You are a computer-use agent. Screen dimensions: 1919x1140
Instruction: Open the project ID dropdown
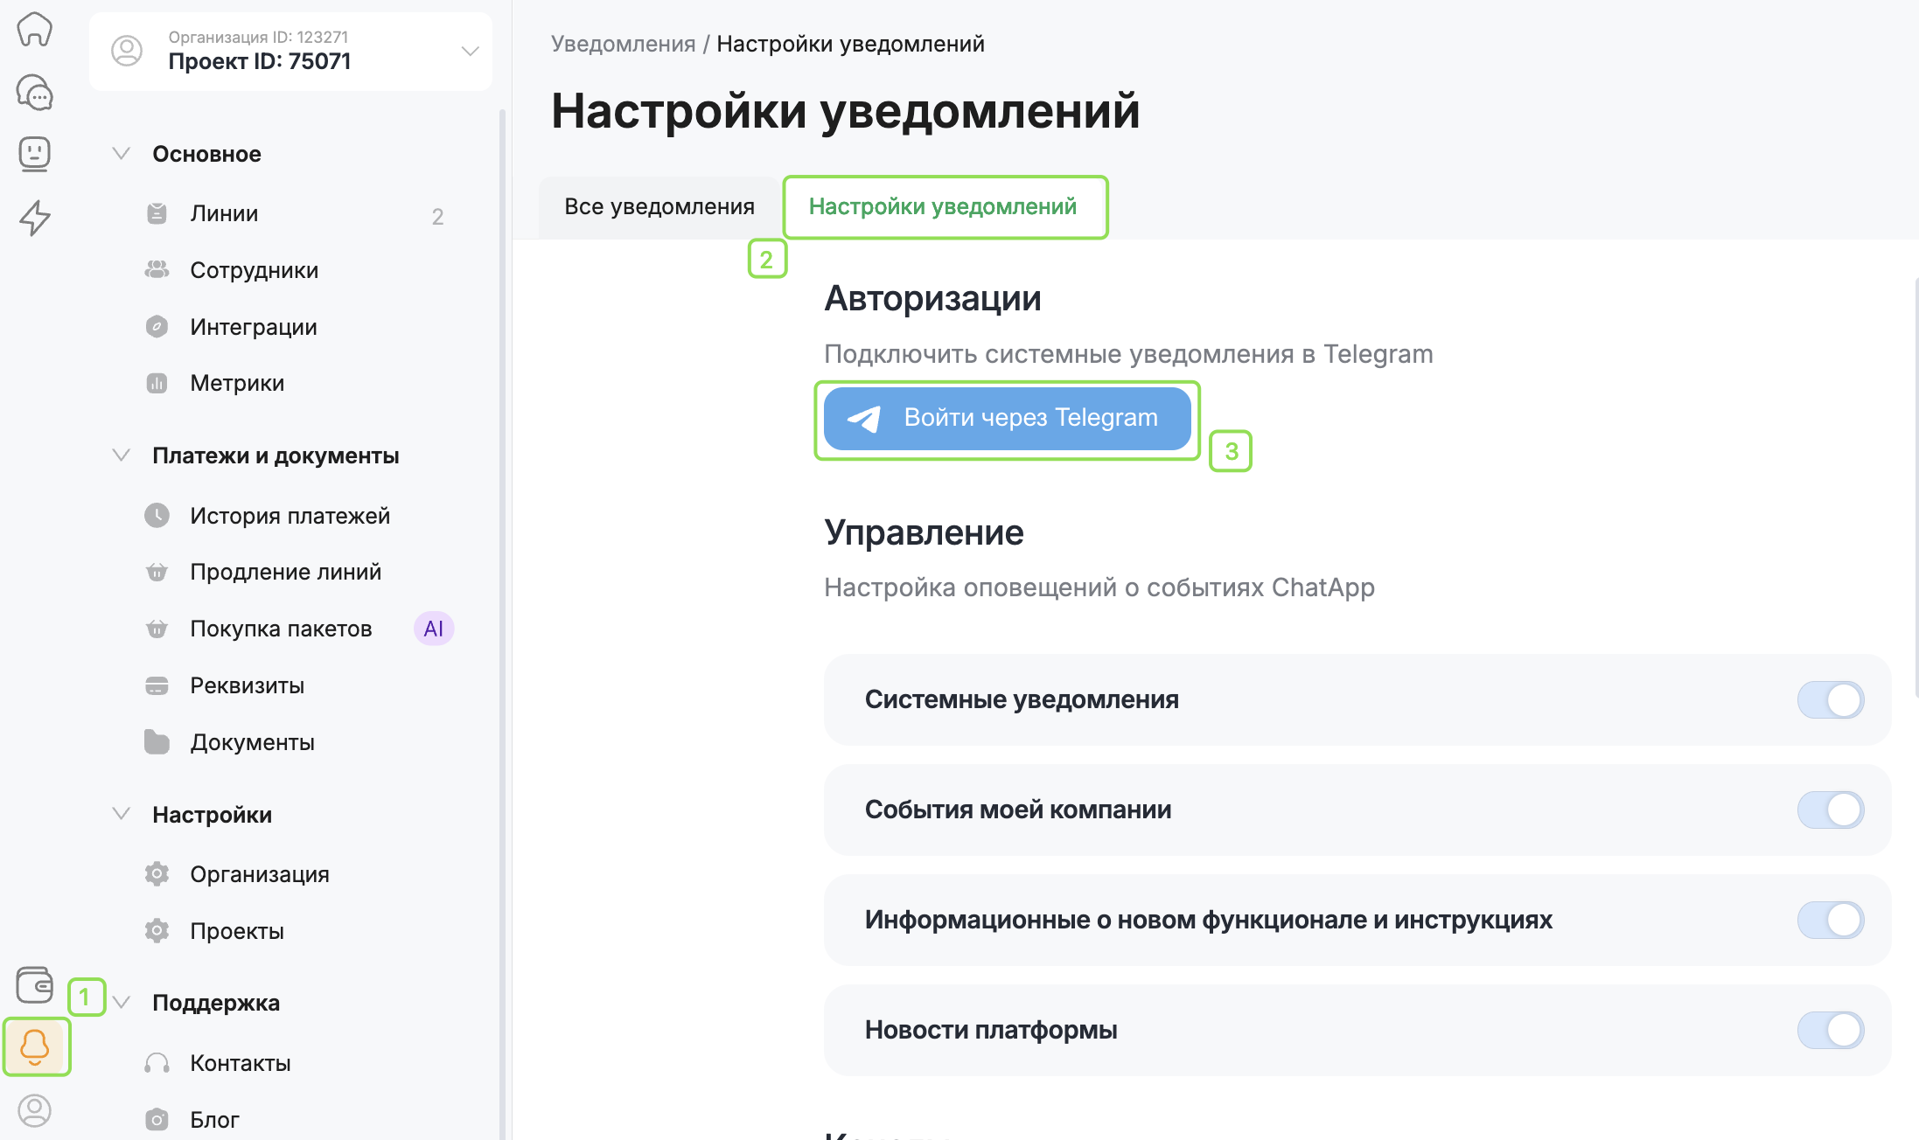tap(469, 52)
